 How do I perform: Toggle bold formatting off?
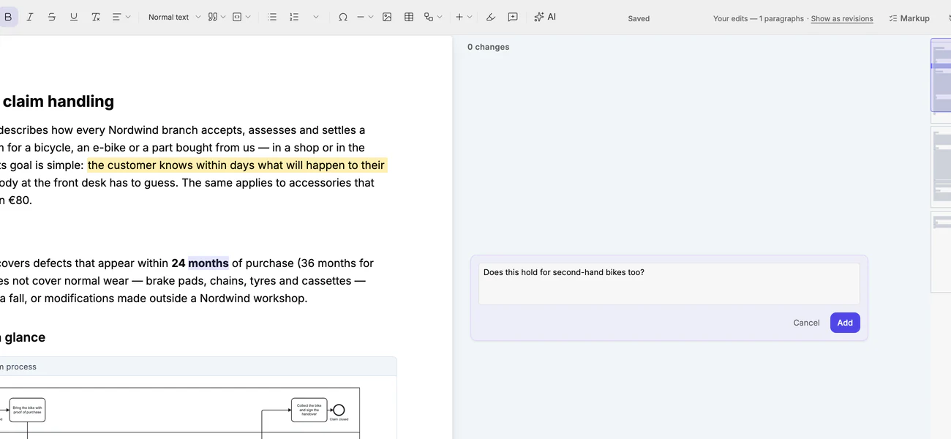8,17
